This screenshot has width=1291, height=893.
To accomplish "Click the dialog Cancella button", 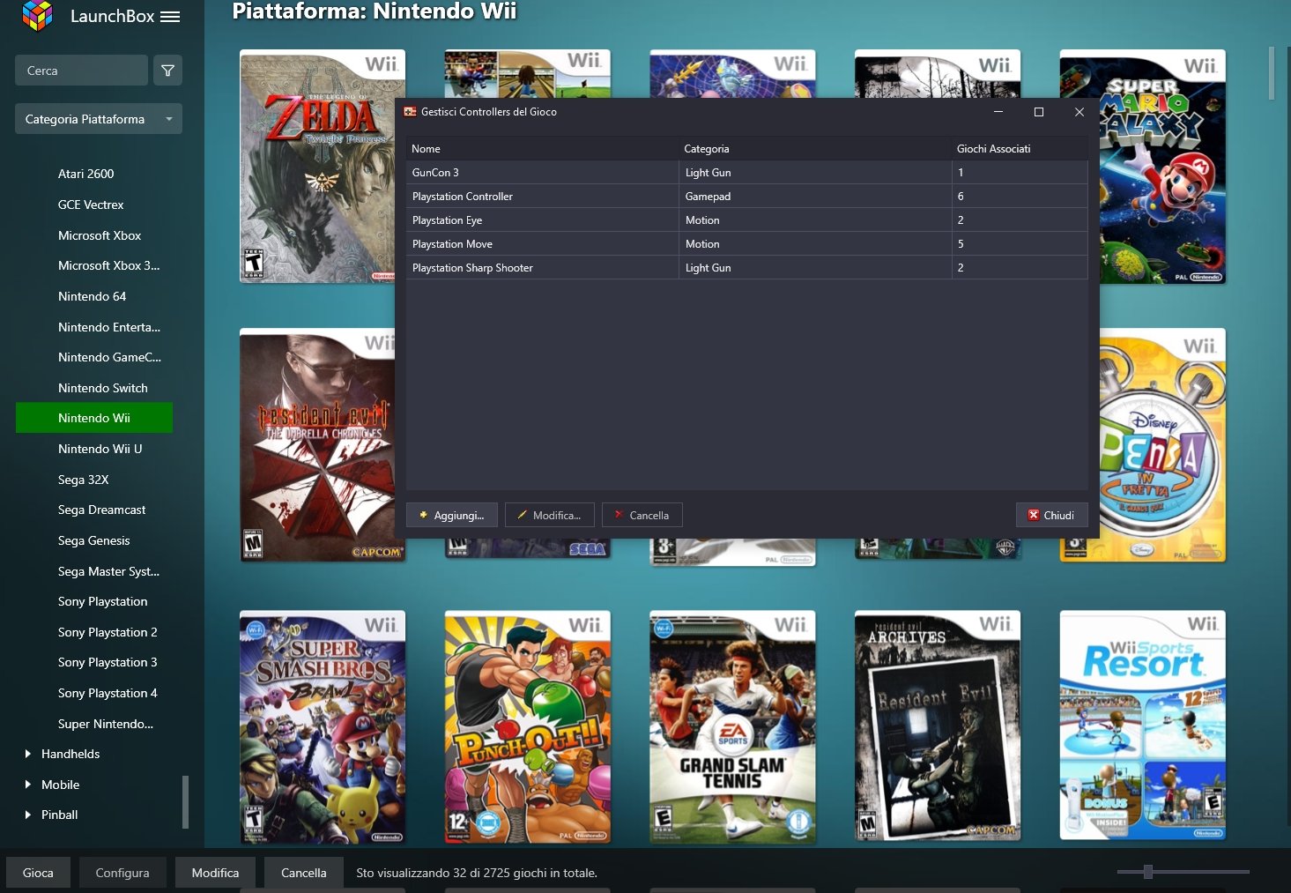I will pos(642,515).
